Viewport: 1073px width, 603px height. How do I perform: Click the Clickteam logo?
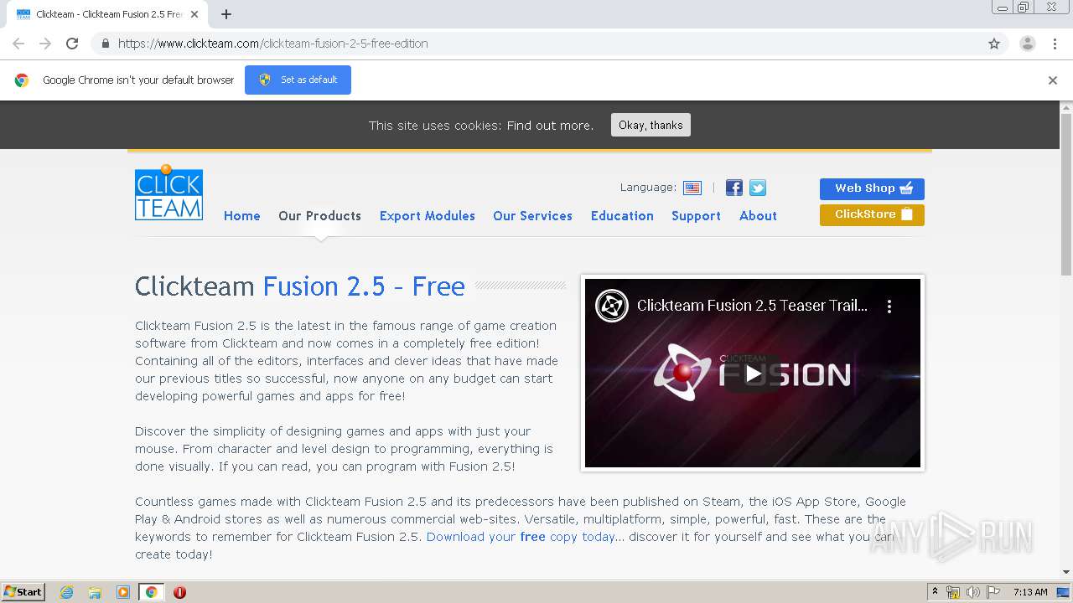pyautogui.click(x=168, y=193)
